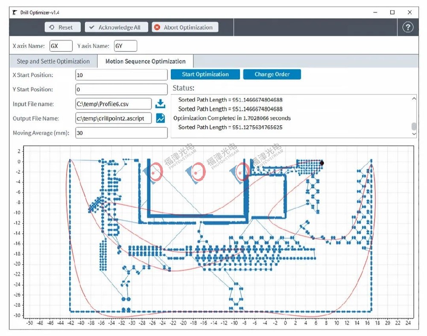Click the Reset button
This screenshot has width=427, height=336.
coord(63,27)
